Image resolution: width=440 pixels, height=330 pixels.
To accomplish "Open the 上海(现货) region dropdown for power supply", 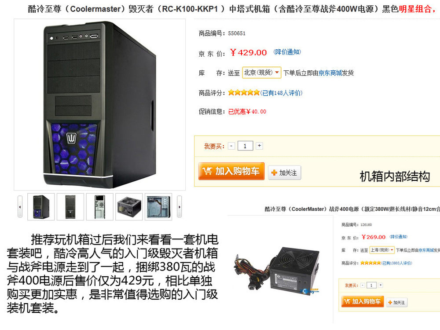I will point(382,250).
